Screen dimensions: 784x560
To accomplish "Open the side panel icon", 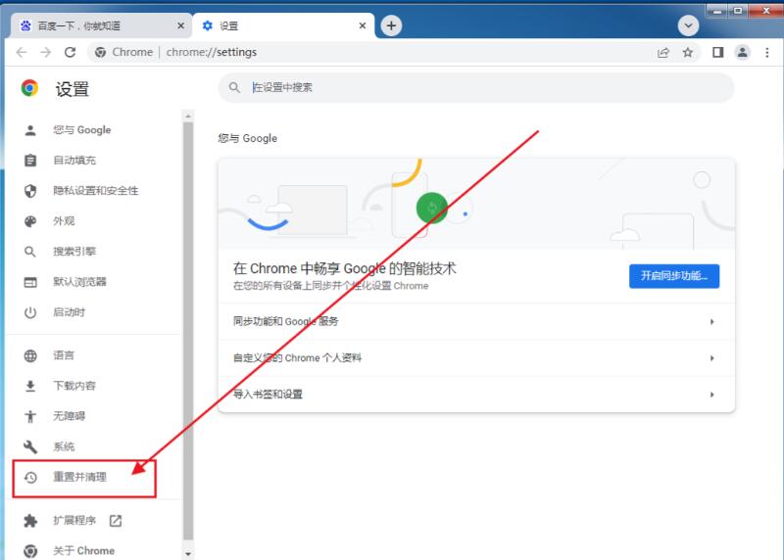I will [x=718, y=53].
